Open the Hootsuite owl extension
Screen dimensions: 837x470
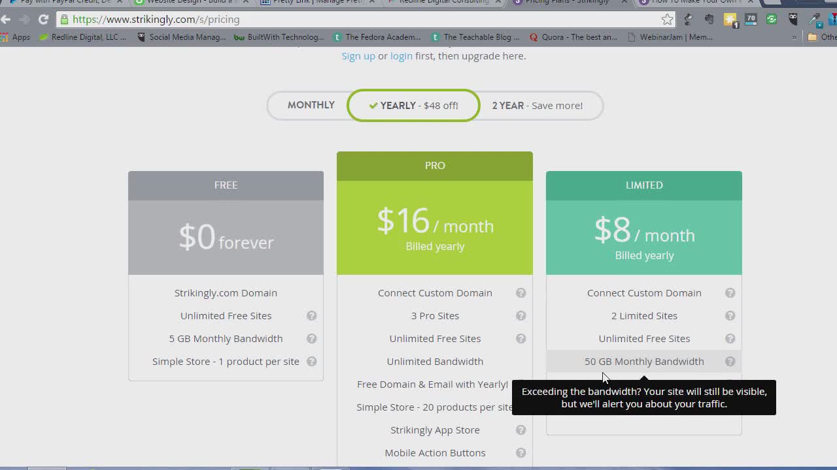[x=793, y=20]
